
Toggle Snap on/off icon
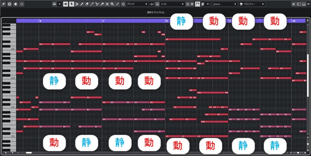click(x=123, y=4)
